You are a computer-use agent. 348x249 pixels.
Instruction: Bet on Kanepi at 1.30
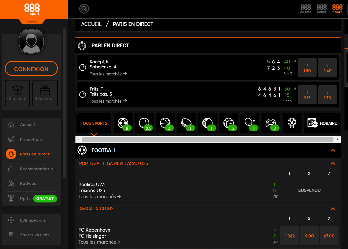click(307, 68)
